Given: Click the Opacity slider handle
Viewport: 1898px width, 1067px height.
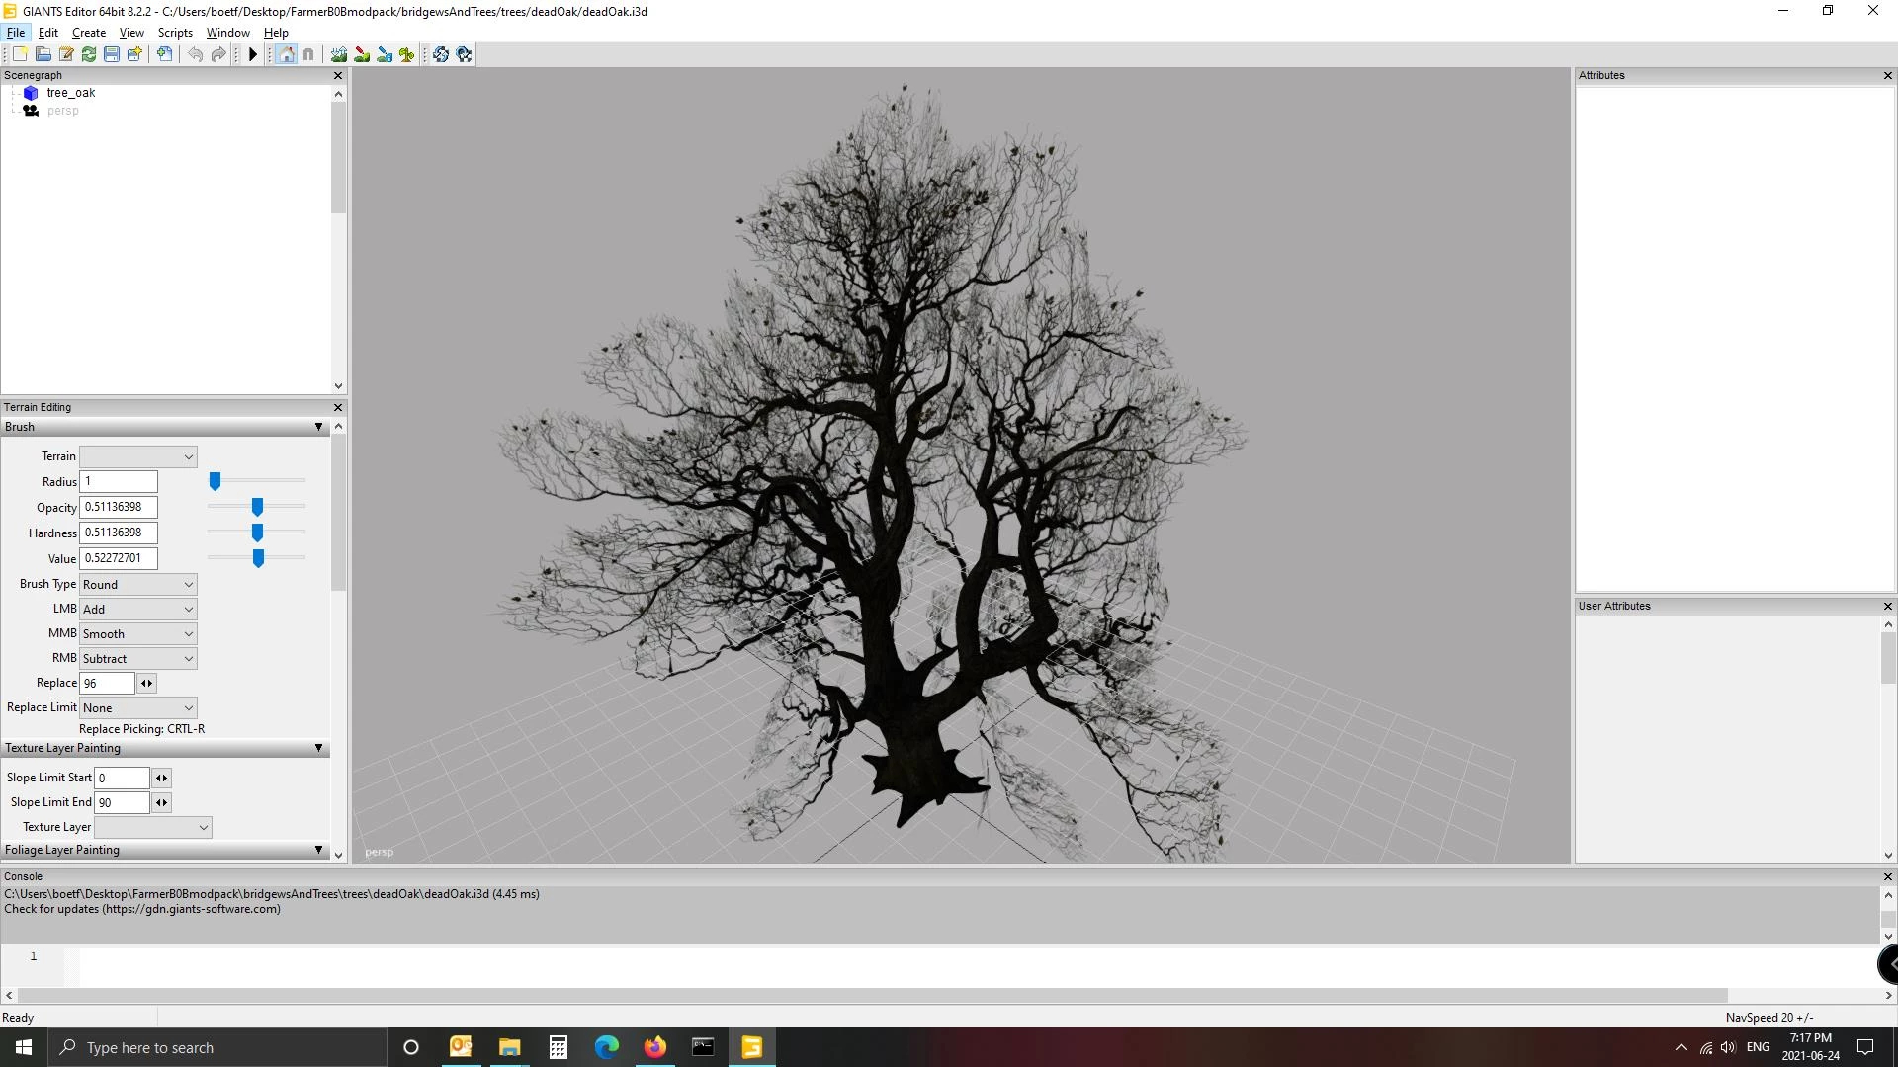Looking at the screenshot, I should pyautogui.click(x=257, y=507).
